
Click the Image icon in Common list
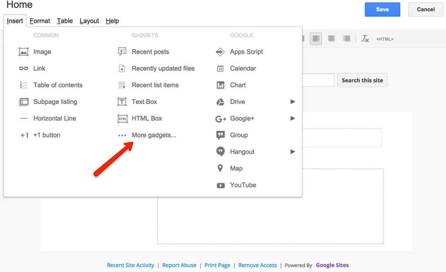[x=24, y=52]
